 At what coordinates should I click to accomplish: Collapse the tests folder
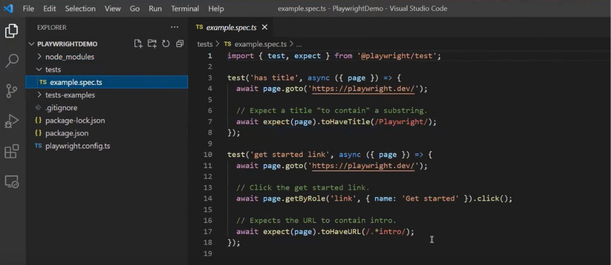pos(53,69)
